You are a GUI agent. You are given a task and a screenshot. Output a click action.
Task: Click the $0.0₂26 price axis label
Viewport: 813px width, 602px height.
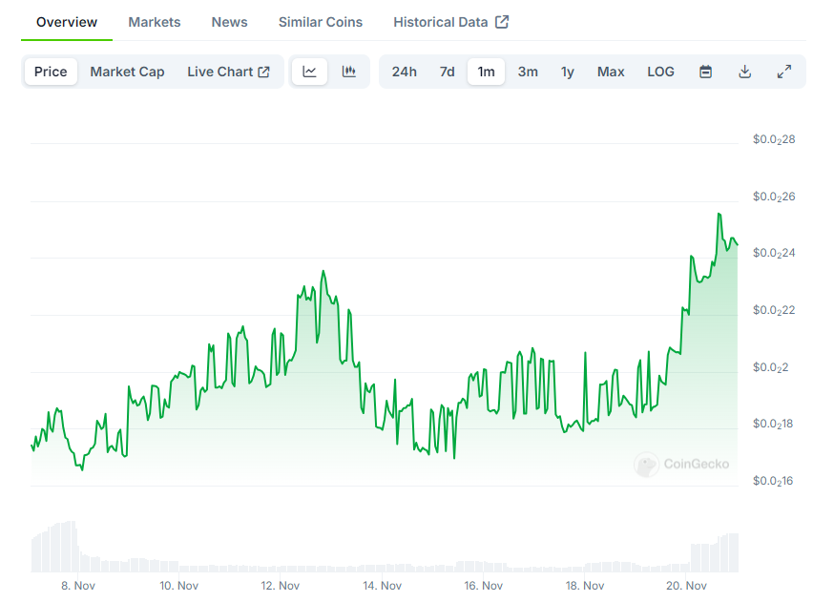(774, 197)
